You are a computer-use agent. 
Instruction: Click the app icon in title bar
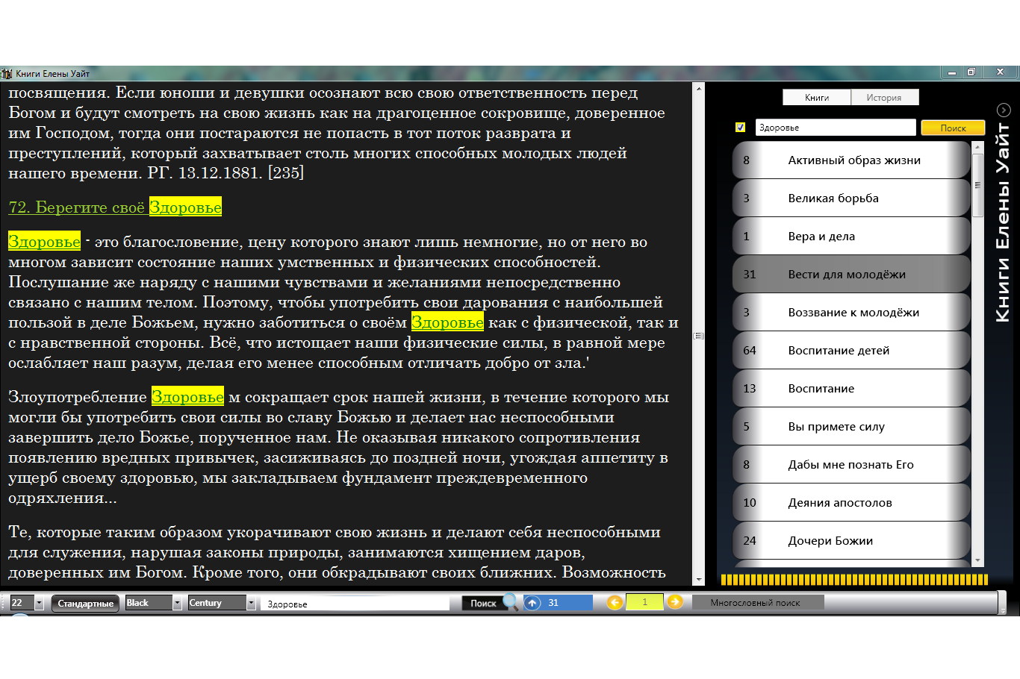7,73
